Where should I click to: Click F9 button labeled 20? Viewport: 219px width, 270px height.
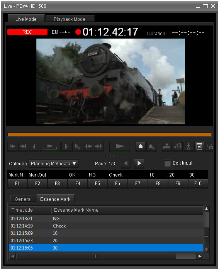click(178, 183)
